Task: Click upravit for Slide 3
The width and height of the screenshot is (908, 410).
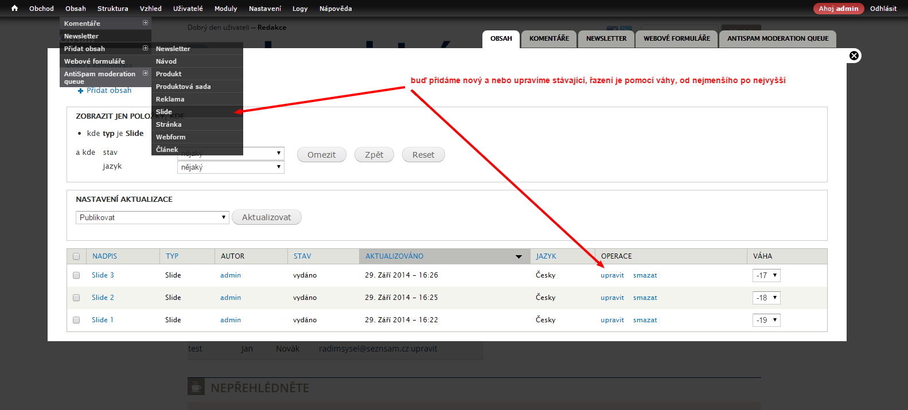Action: [x=612, y=275]
